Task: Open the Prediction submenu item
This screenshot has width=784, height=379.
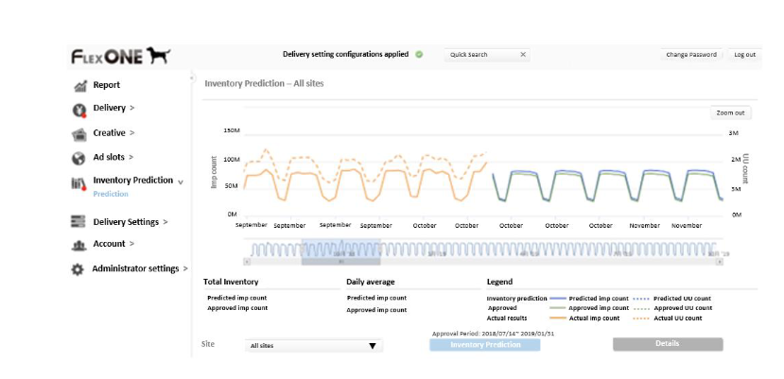Action: point(111,194)
